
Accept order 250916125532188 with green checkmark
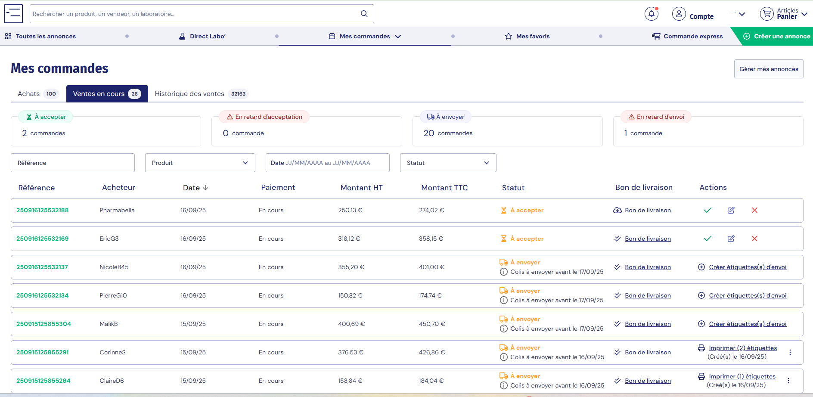pyautogui.click(x=707, y=210)
